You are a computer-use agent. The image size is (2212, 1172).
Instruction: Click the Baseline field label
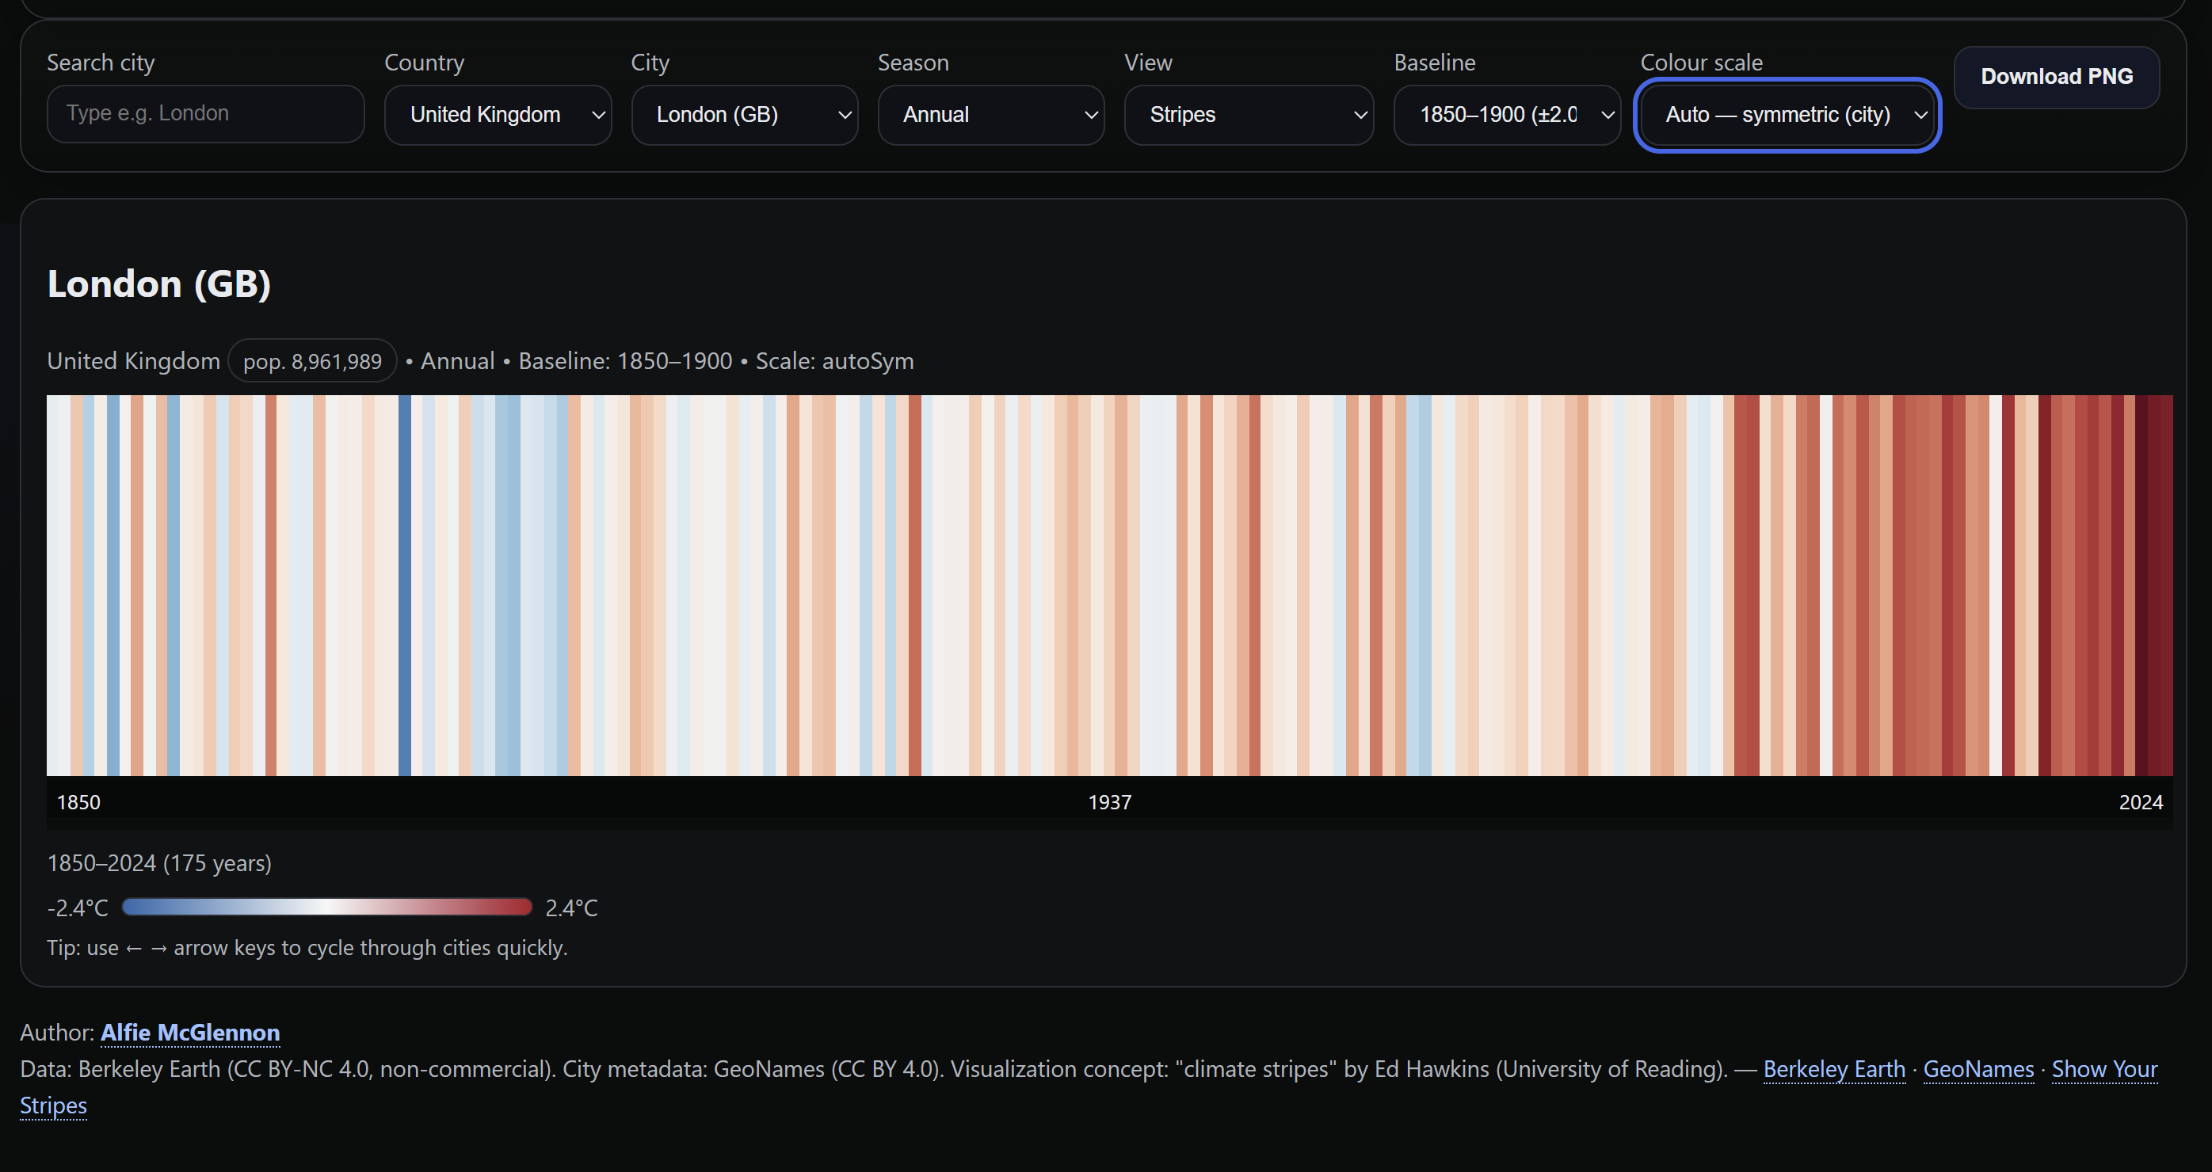(1434, 63)
